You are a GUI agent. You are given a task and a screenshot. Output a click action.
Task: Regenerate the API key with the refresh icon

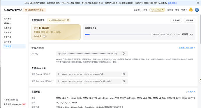pyautogui.click(x=124, y=53)
